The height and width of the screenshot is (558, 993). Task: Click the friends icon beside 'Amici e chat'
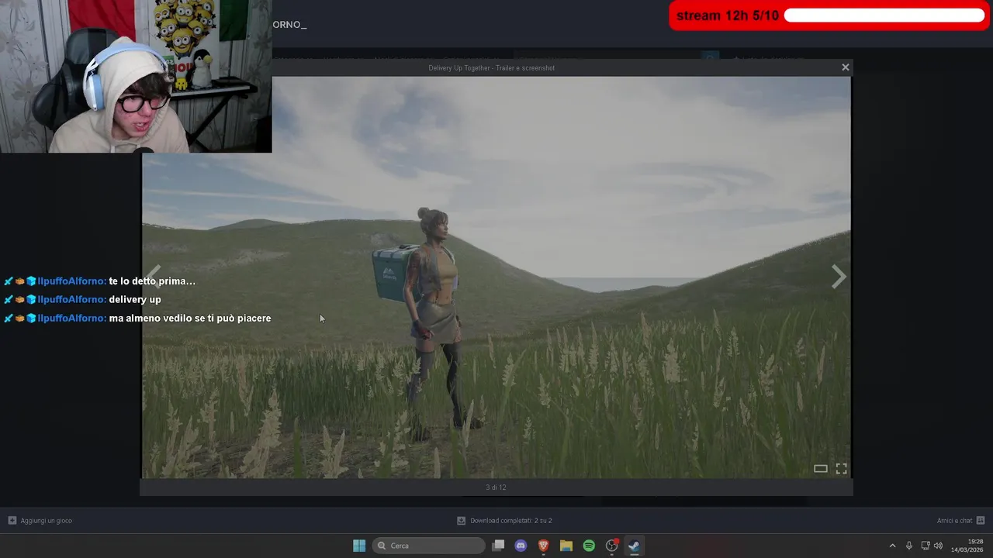(981, 521)
